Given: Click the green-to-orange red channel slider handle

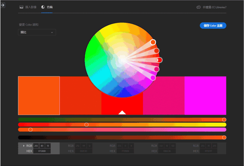Looking at the screenshot, I should click(224, 120).
